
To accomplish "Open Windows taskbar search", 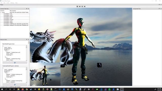I will (x=6, y=89).
